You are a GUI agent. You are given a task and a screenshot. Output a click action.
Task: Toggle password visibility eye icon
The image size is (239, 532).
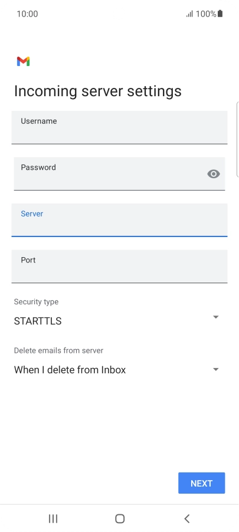click(x=214, y=174)
